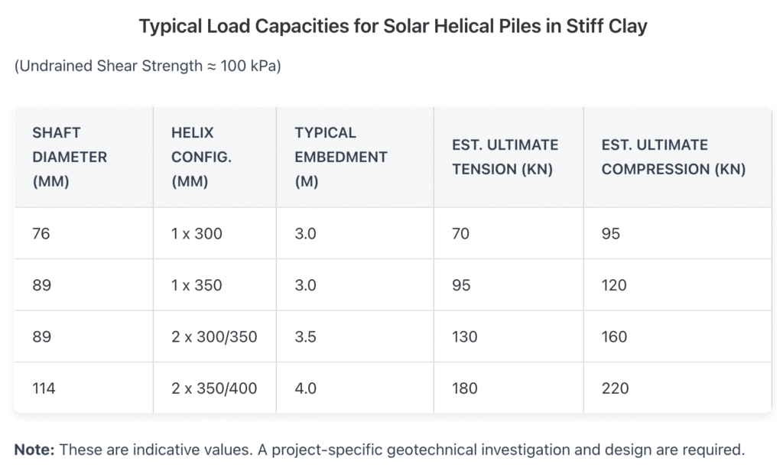Click the 4.0 embedment value cell
The image size is (783, 471).
point(305,388)
